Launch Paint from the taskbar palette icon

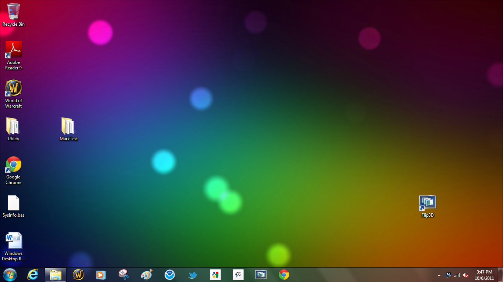(147, 275)
